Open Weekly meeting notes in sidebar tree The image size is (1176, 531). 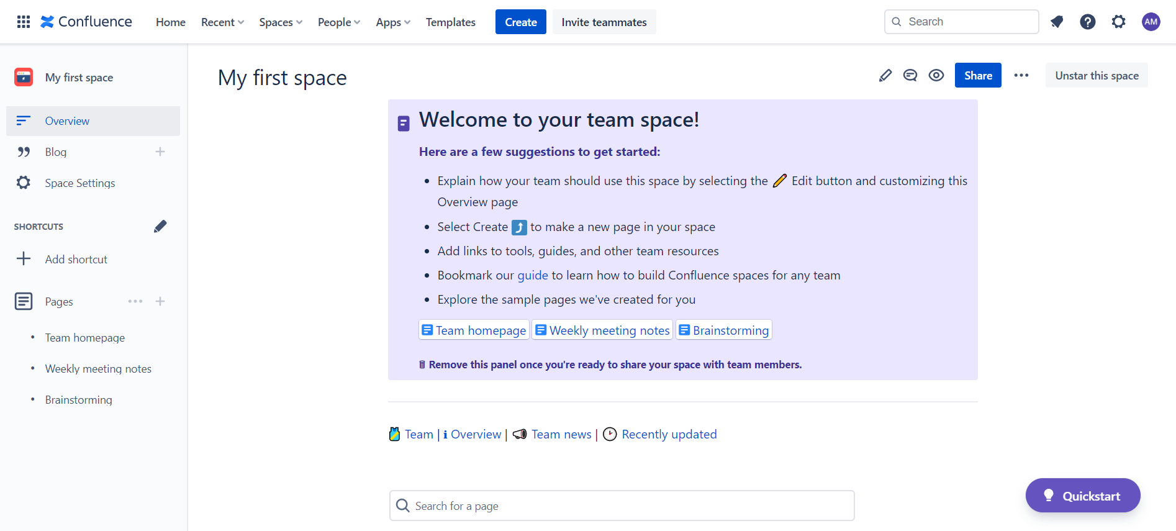98,368
